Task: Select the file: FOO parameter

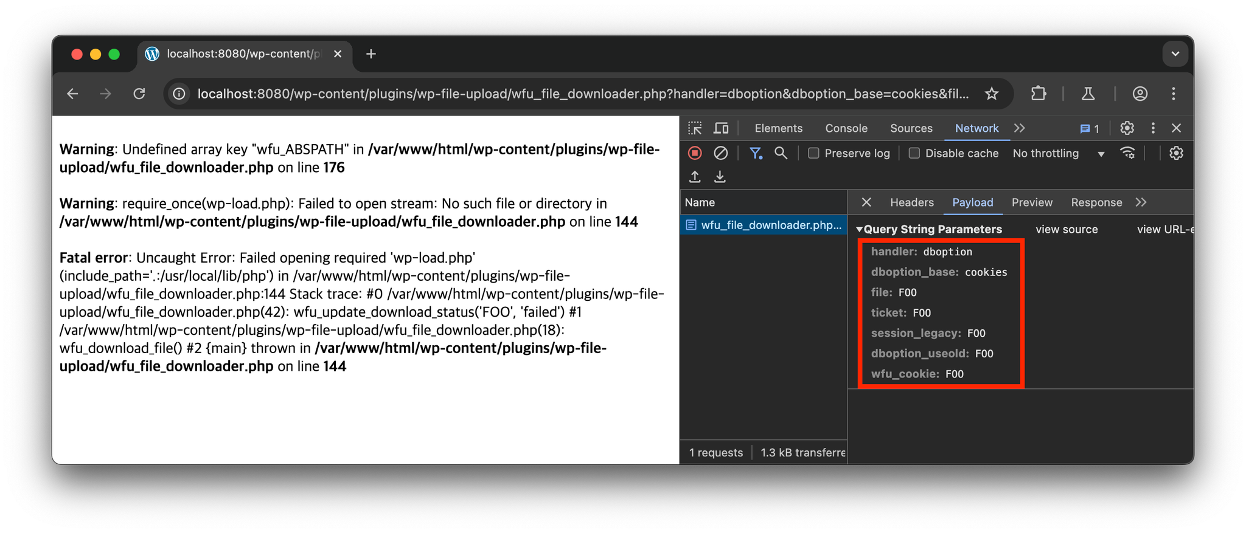Action: point(894,292)
